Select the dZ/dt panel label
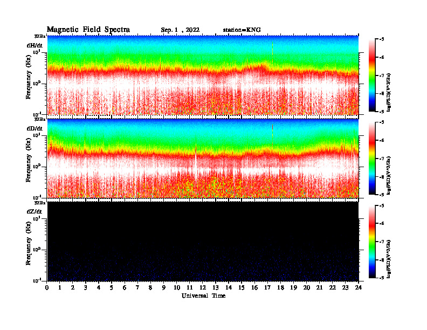This screenshot has width=427, height=330. (x=35, y=211)
